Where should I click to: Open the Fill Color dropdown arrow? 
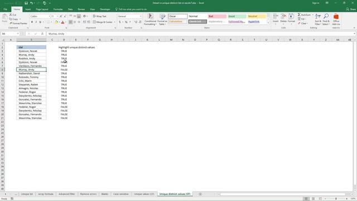click(x=59, y=22)
